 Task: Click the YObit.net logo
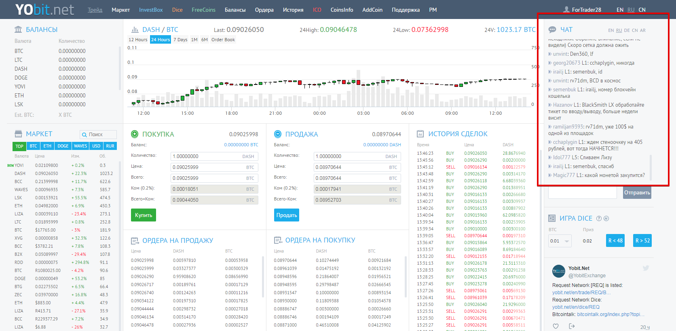44,9
